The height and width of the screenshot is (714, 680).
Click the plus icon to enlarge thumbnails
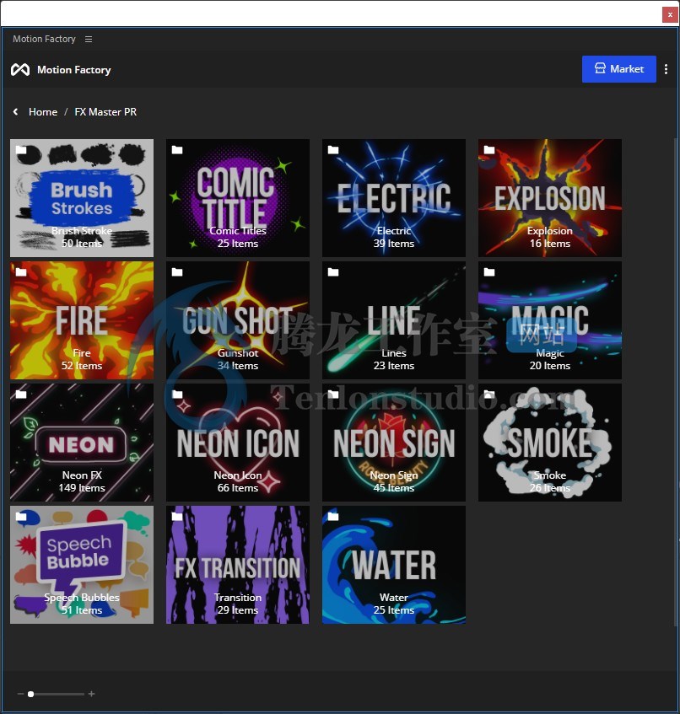click(x=91, y=694)
